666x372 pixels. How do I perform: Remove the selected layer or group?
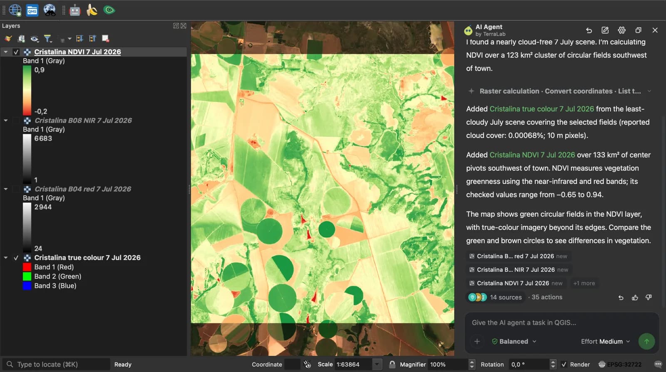click(x=106, y=39)
